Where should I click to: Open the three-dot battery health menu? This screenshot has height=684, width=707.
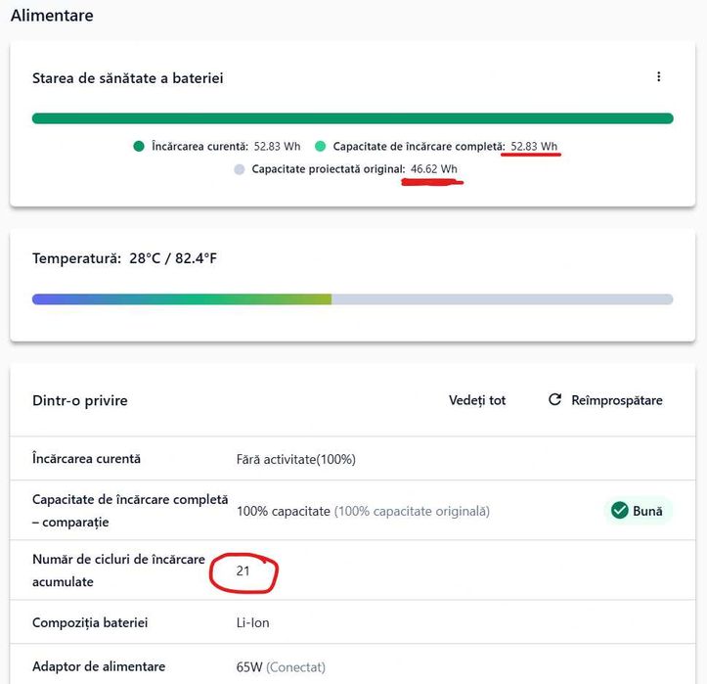(659, 77)
